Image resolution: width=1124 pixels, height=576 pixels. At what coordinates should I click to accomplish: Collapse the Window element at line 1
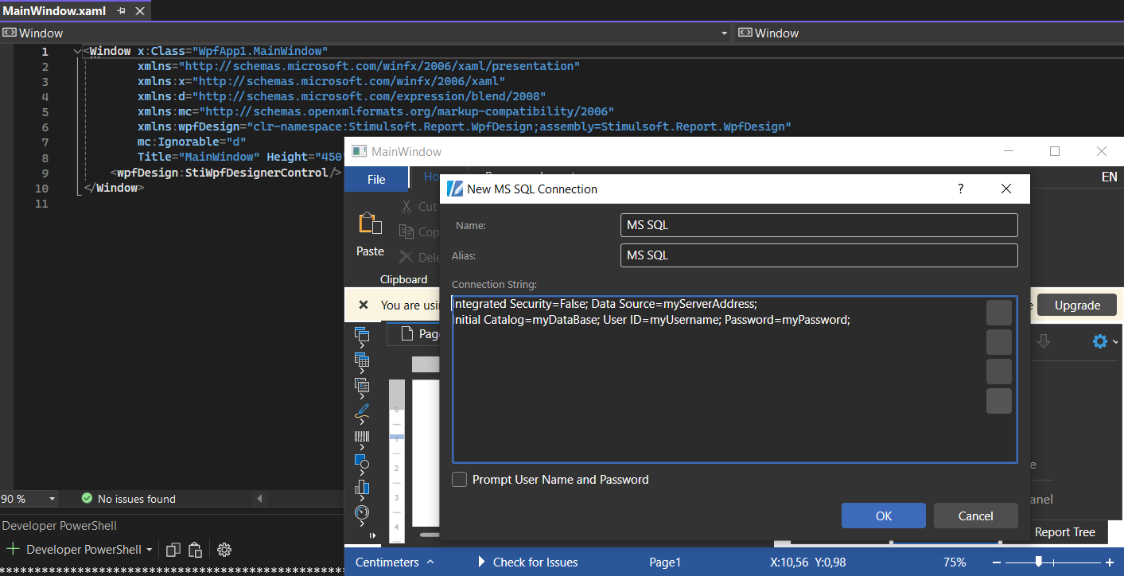(77, 52)
